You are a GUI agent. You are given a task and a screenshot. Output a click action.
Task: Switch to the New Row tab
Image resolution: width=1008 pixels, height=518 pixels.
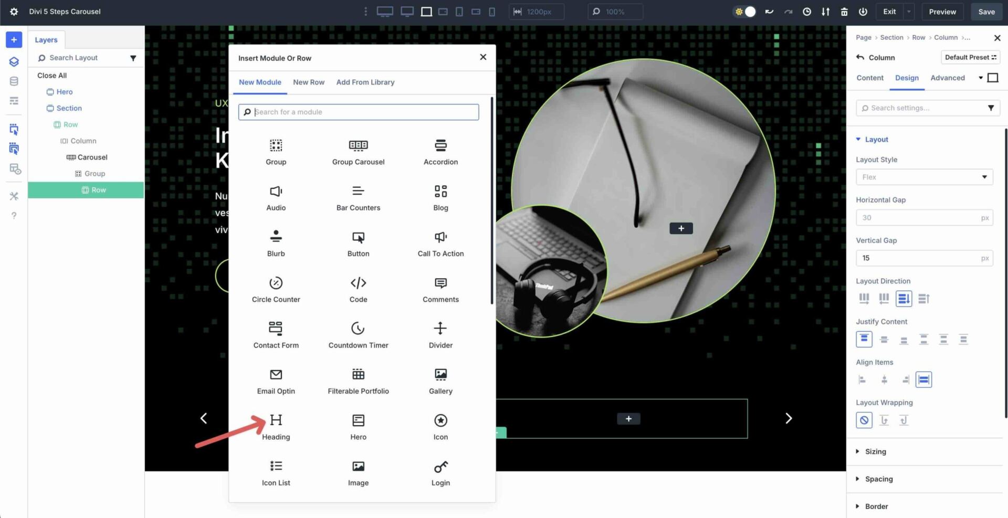[309, 82]
